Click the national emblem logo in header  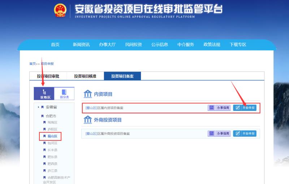pos(60,10)
